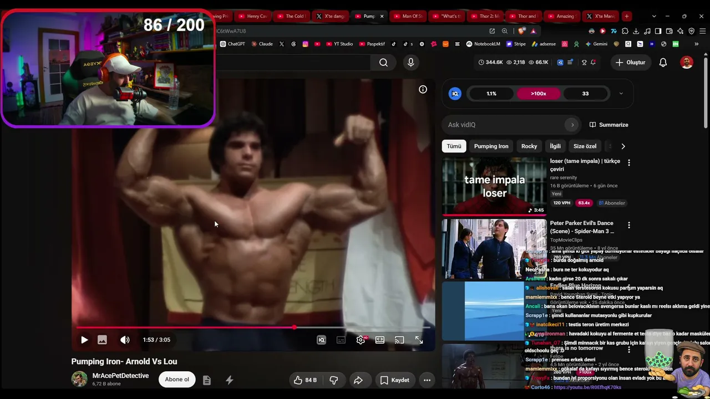
Task: Select the İlgili filter chip
Action: pyautogui.click(x=555, y=146)
